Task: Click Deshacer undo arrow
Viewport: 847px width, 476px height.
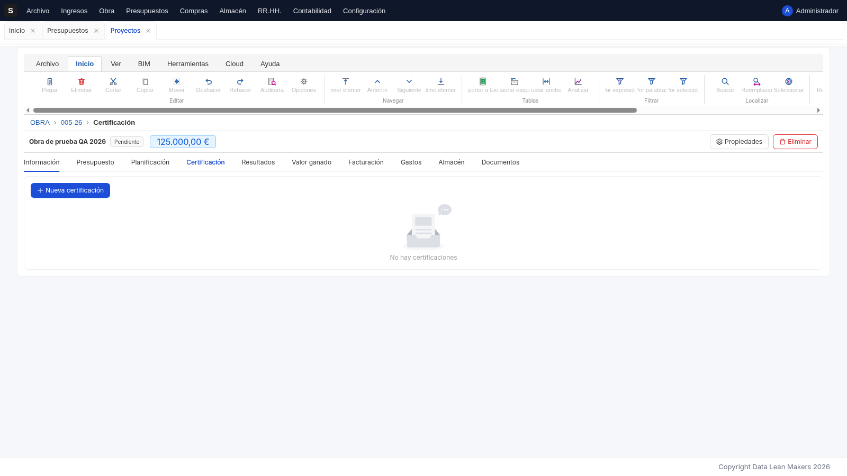Action: (x=209, y=81)
